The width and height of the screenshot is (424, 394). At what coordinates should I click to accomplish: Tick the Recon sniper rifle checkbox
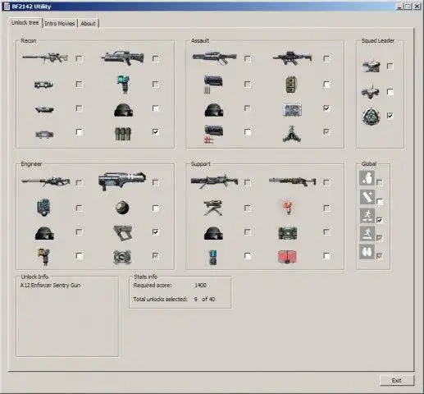pos(79,58)
